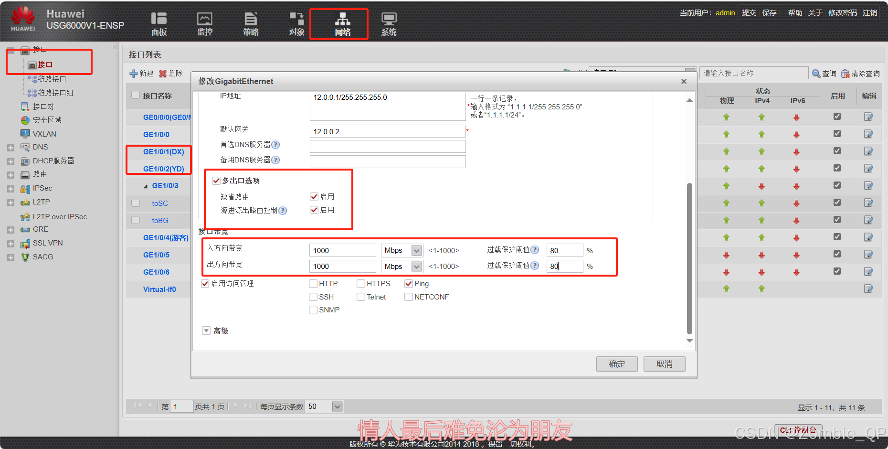888x449 pixels.
Task: Click the 删除 red cross icon
Action: tap(163, 74)
